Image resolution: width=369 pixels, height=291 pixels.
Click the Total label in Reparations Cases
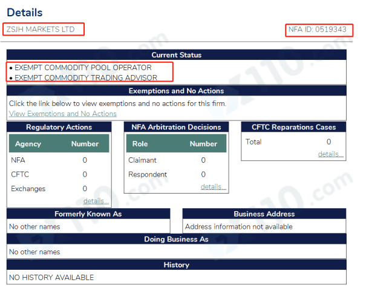tap(253, 142)
